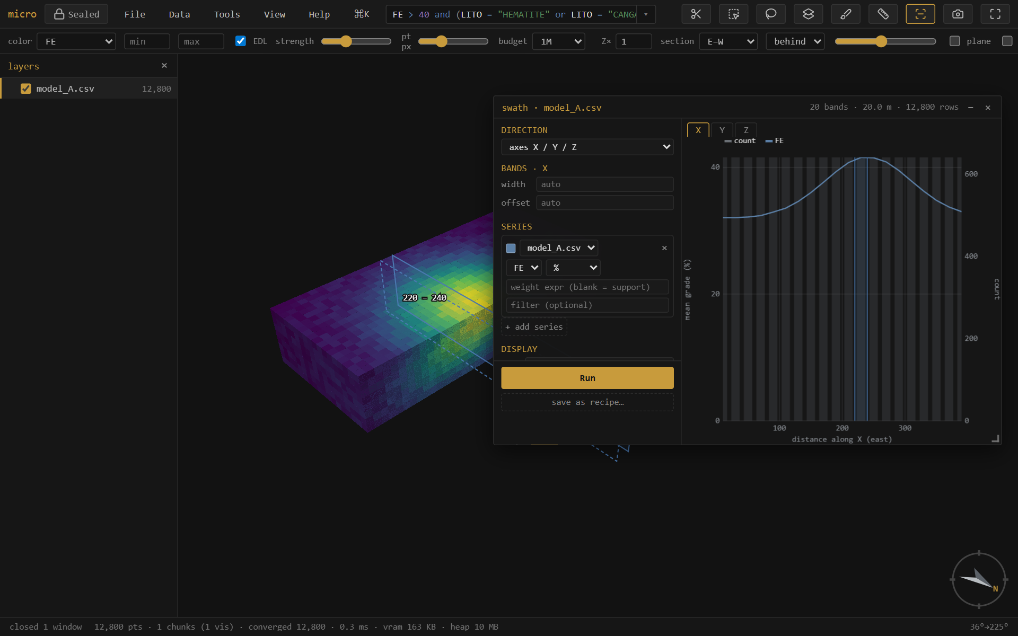
Task: Toggle FE series in chart legend
Action: pos(775,141)
